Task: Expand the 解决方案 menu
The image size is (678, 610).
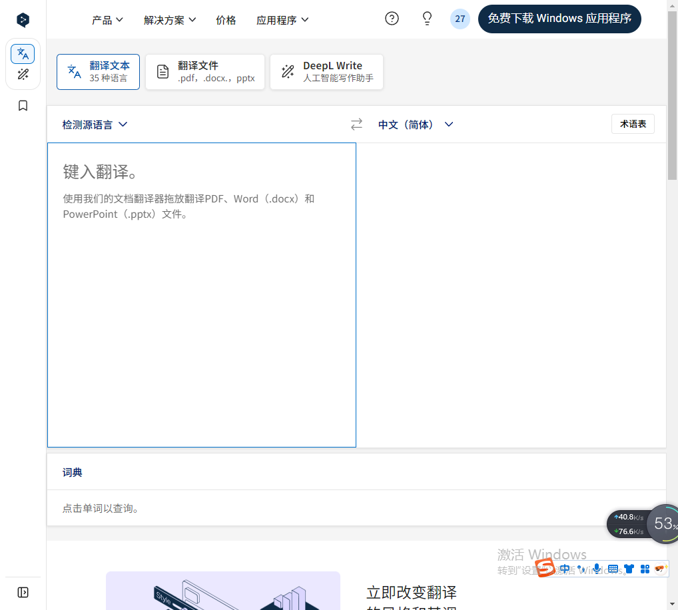Action: [170, 20]
